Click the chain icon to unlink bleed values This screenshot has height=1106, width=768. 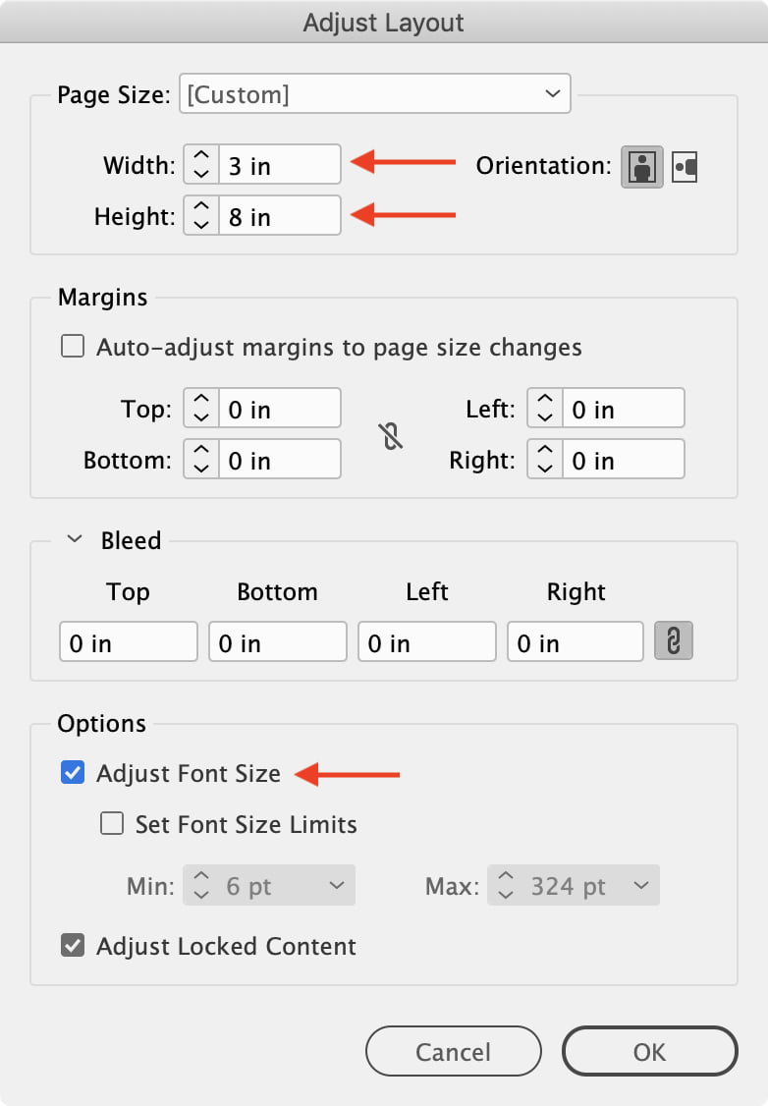click(674, 640)
